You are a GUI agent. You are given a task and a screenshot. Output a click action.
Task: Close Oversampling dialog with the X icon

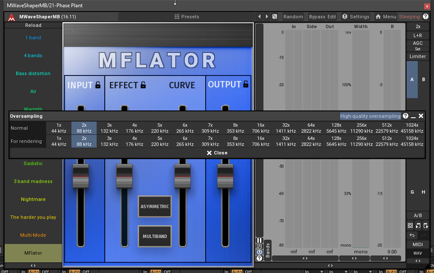point(421,116)
